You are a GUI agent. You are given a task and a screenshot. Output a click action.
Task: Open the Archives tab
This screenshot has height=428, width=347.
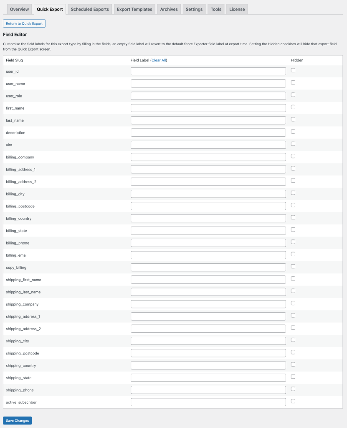169,9
